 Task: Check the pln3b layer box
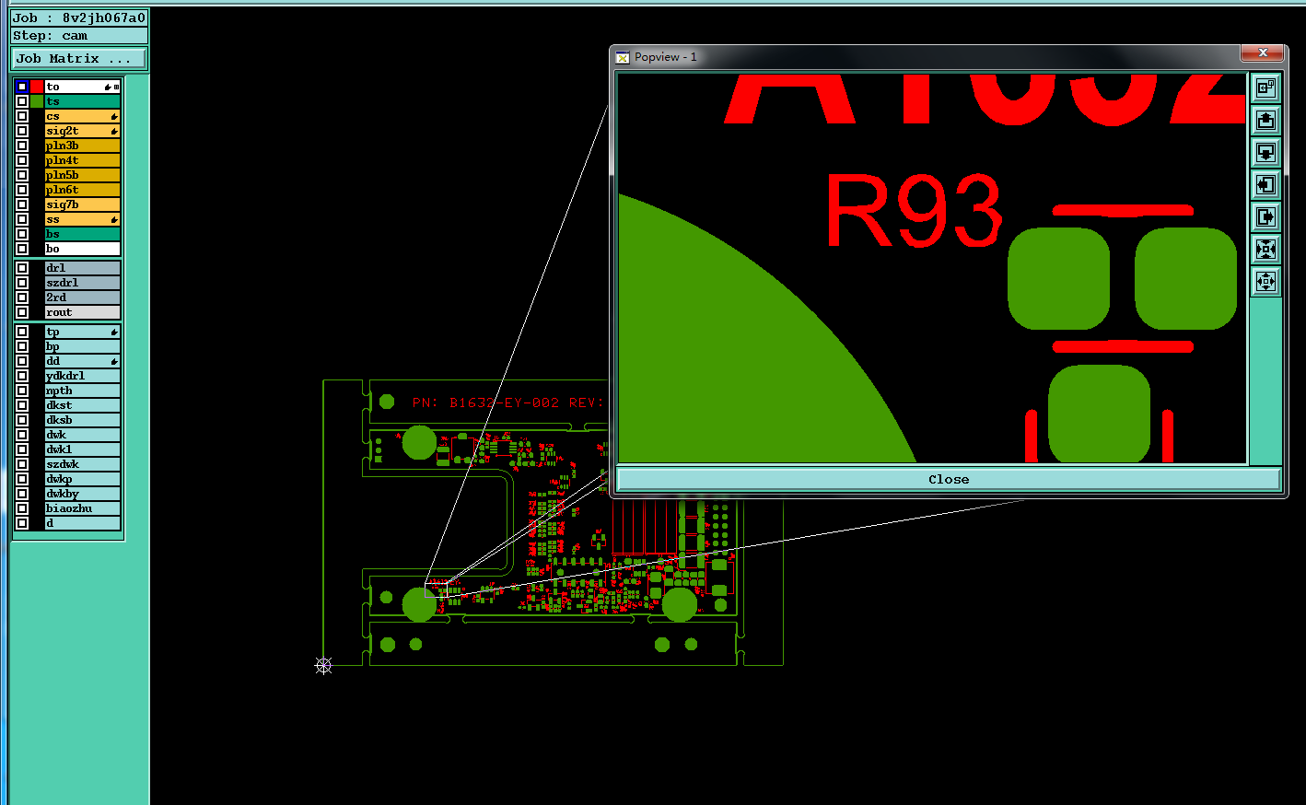22,146
